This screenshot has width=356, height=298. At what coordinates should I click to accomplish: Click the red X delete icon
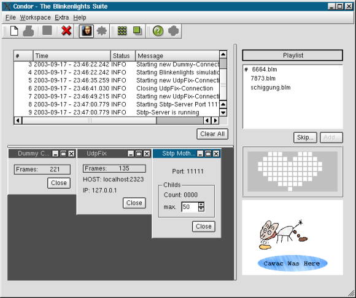coord(66,31)
